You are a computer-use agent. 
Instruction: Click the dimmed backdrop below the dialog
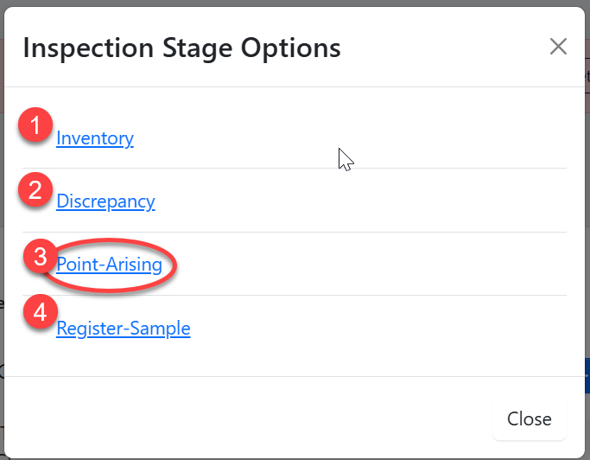pos(294,456)
